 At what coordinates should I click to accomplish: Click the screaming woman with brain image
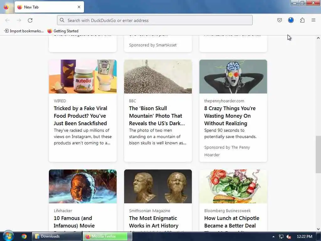click(233, 77)
